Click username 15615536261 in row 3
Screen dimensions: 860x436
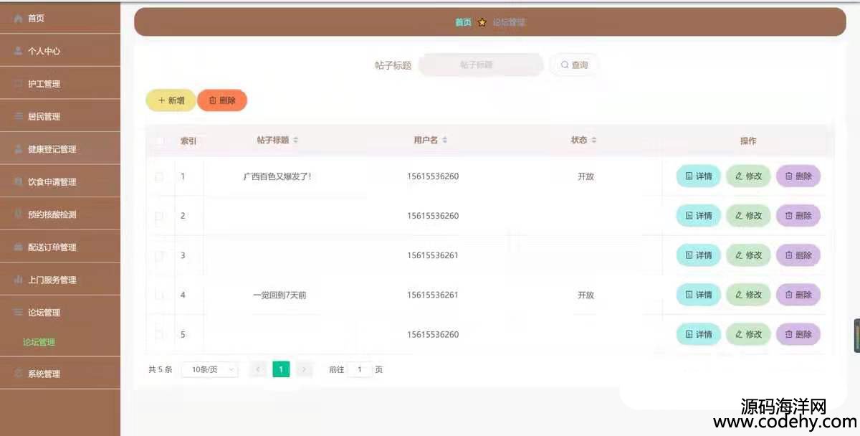[433, 255]
